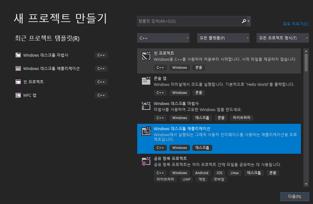The image size is (313, 204).
Task: Open the C++ language filter dropdown
Action: tap(163, 38)
